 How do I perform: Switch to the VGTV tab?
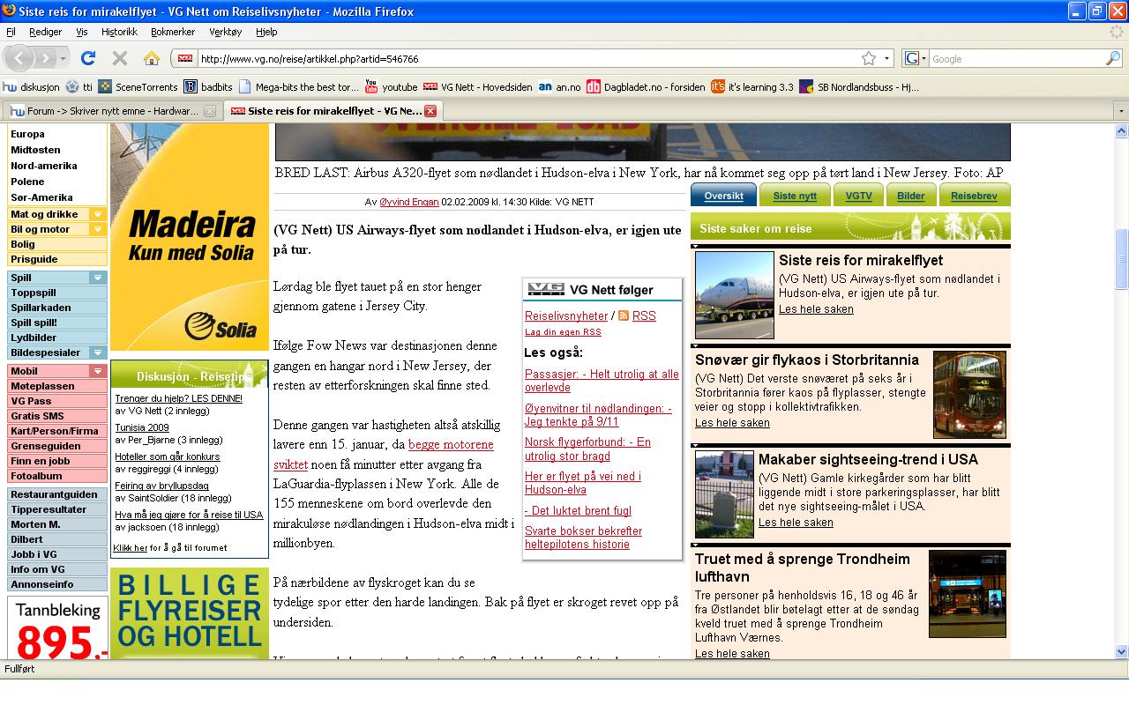858,196
